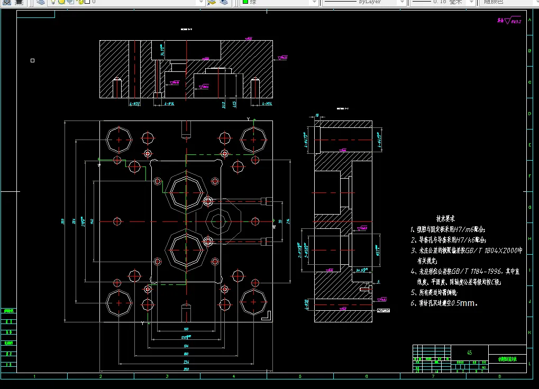
Task: Toggle layer 0 lock icon
Action: pos(81,2)
